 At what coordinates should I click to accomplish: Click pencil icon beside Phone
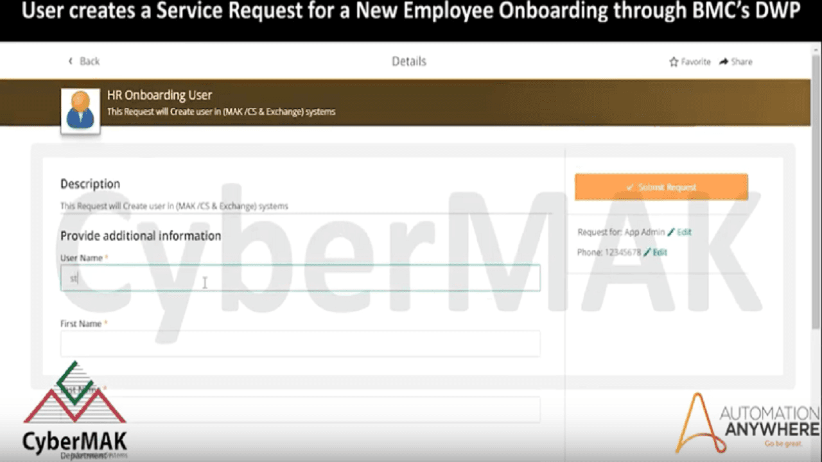tap(647, 252)
